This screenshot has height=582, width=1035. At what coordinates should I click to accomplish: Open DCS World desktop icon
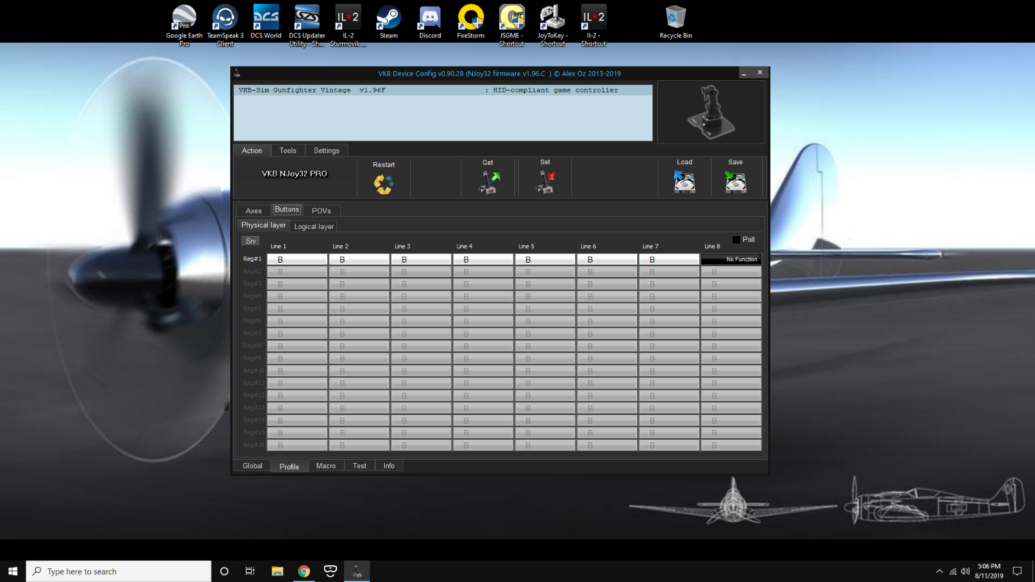266,22
